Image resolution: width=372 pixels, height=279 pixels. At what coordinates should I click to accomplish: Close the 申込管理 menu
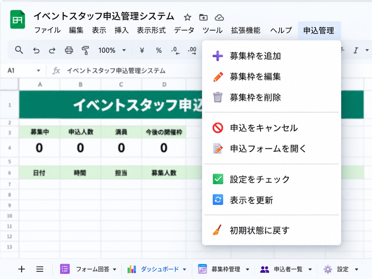point(319,30)
